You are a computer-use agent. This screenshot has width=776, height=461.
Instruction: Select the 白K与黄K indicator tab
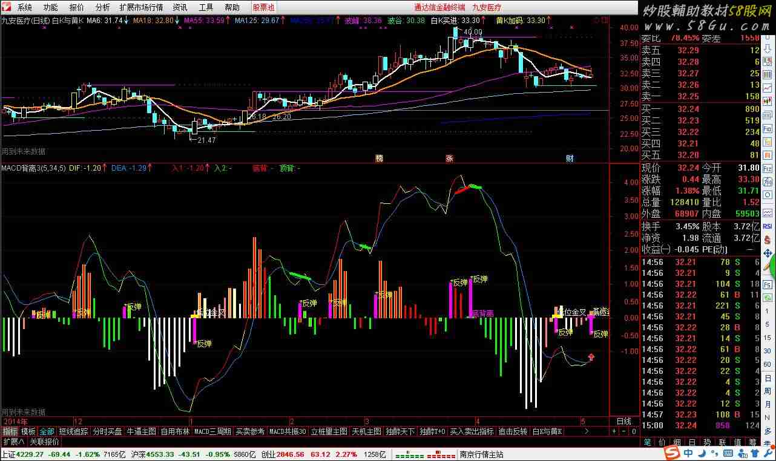[x=547, y=432]
